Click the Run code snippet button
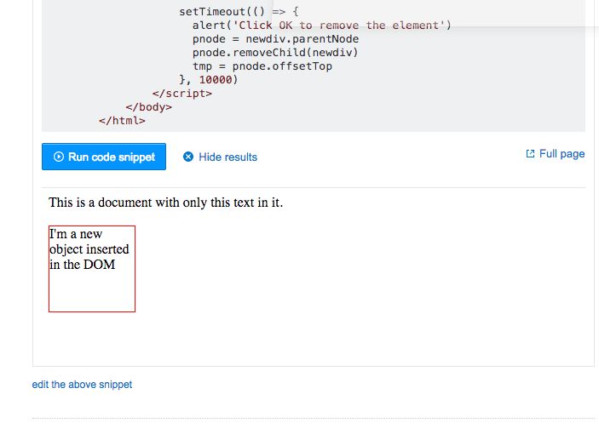 pos(104,157)
